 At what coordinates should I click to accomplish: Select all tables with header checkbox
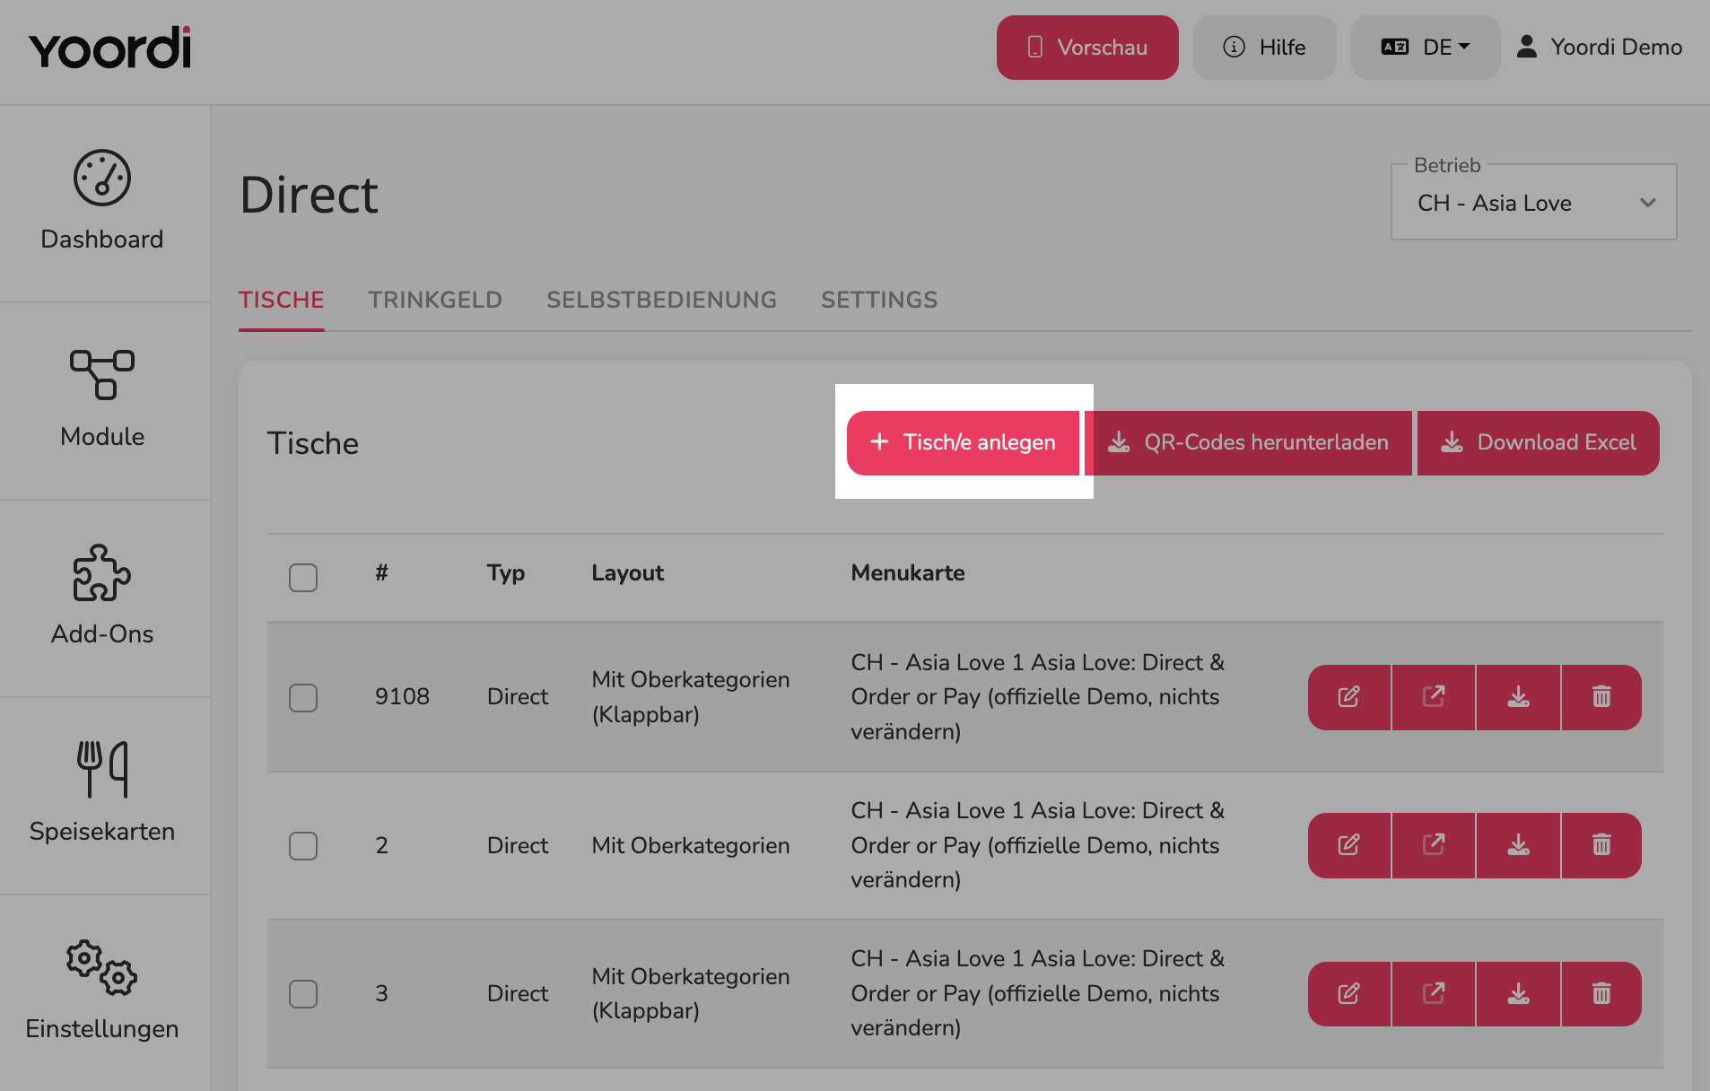(303, 578)
